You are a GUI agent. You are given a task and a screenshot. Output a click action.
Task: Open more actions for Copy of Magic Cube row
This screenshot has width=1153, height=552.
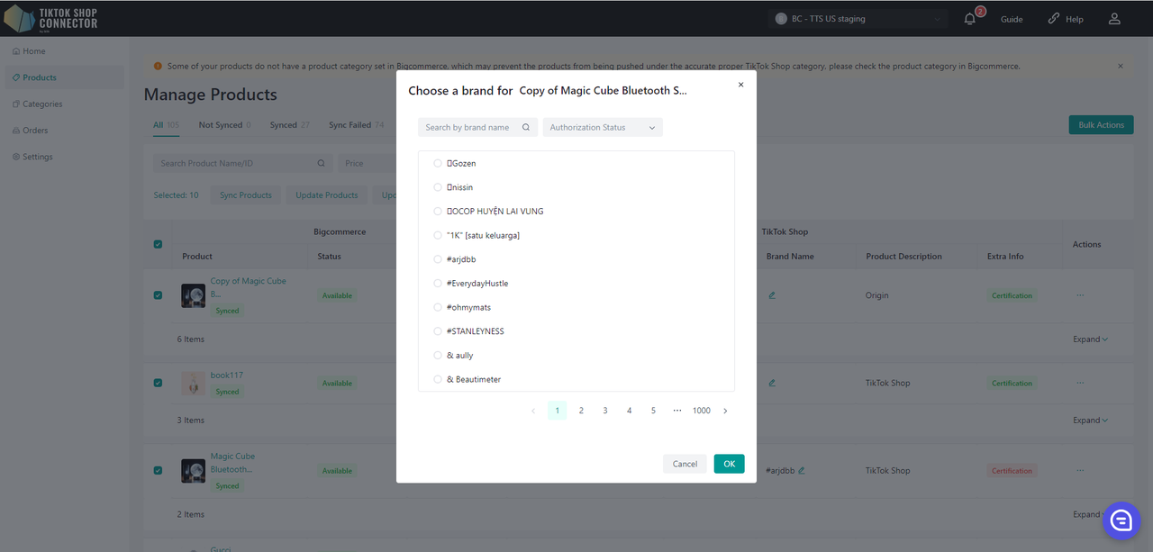1080,295
